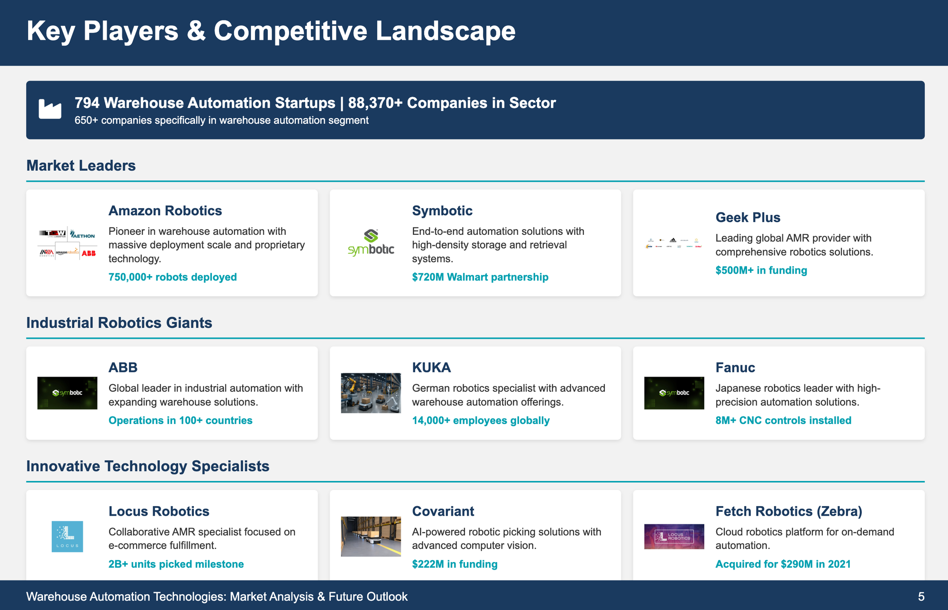Click the Innovative Technology Specialists heading

pyautogui.click(x=147, y=466)
